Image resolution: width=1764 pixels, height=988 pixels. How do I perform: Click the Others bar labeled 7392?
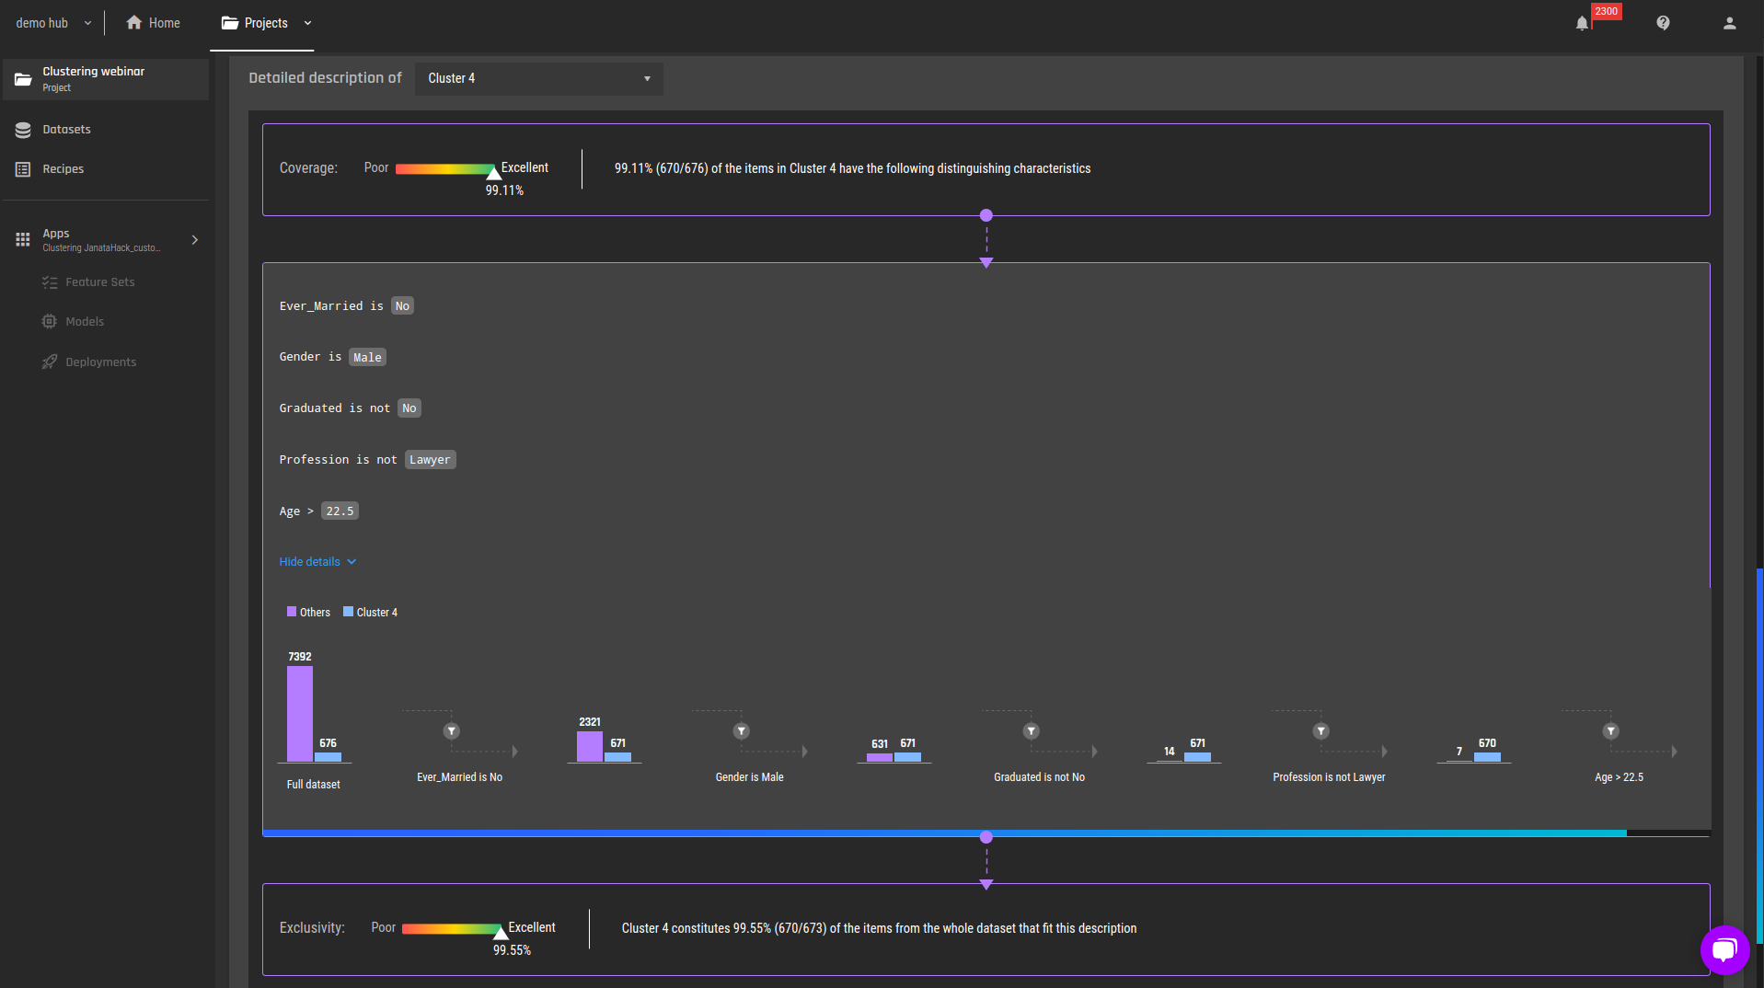pos(300,713)
